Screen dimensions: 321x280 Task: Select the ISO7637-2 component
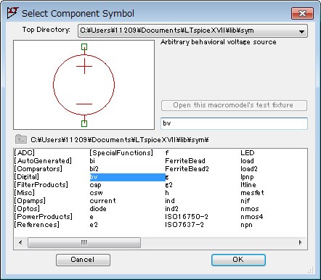point(184,225)
